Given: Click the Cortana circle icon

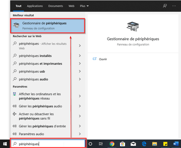Looking at the screenshot, I should point(90,144).
